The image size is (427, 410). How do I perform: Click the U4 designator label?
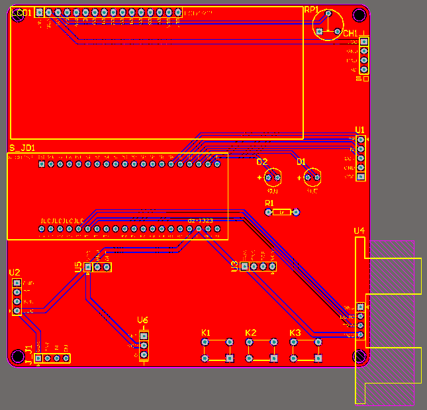(359, 231)
